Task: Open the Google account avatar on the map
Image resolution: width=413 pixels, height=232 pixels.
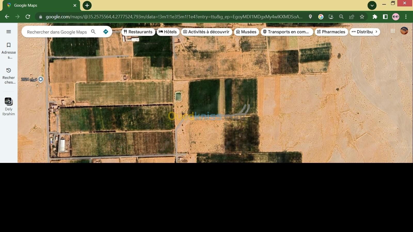Action: [x=404, y=31]
